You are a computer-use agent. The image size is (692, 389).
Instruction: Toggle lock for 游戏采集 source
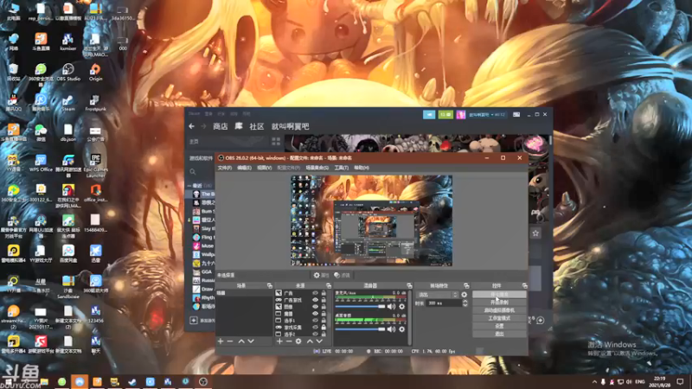click(324, 328)
